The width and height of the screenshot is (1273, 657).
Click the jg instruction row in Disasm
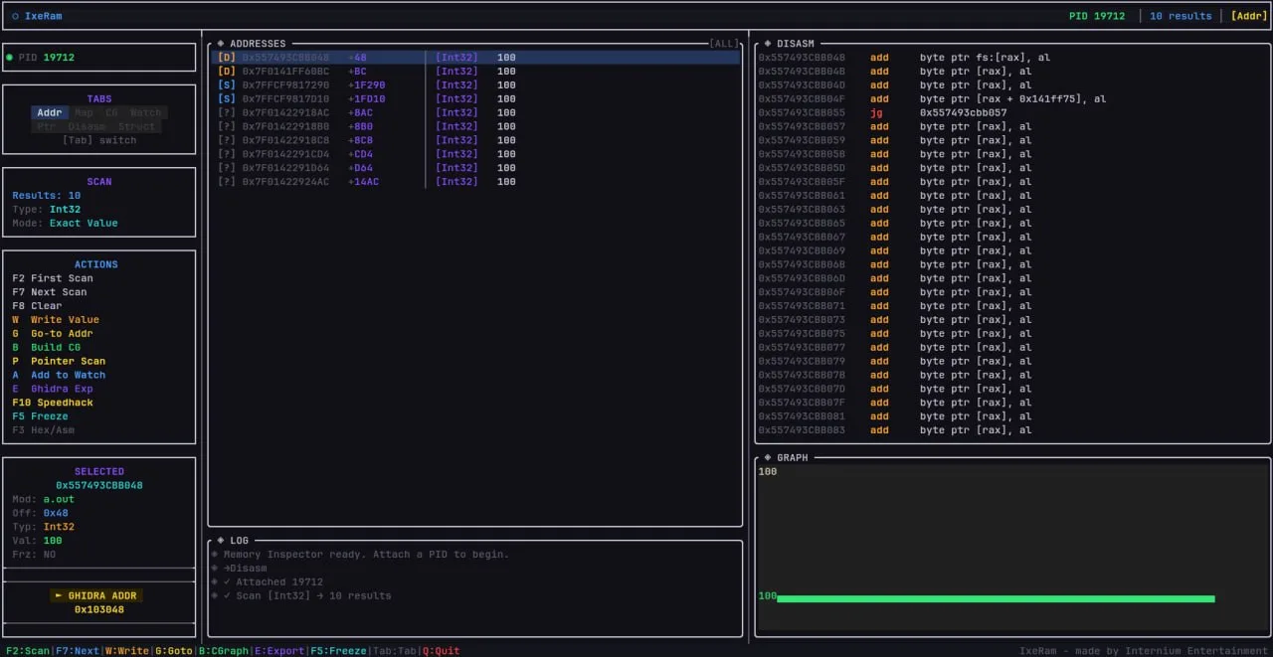coord(1010,113)
